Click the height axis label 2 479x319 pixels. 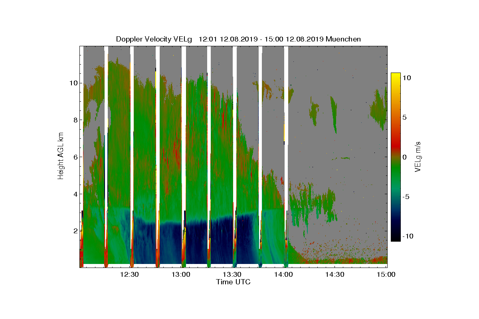click(x=75, y=230)
